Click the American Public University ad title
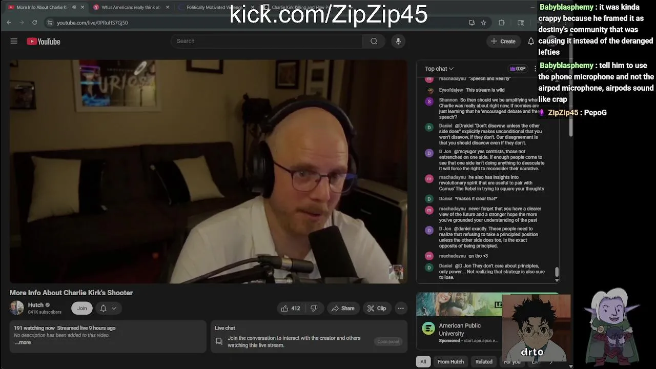 (x=460, y=329)
